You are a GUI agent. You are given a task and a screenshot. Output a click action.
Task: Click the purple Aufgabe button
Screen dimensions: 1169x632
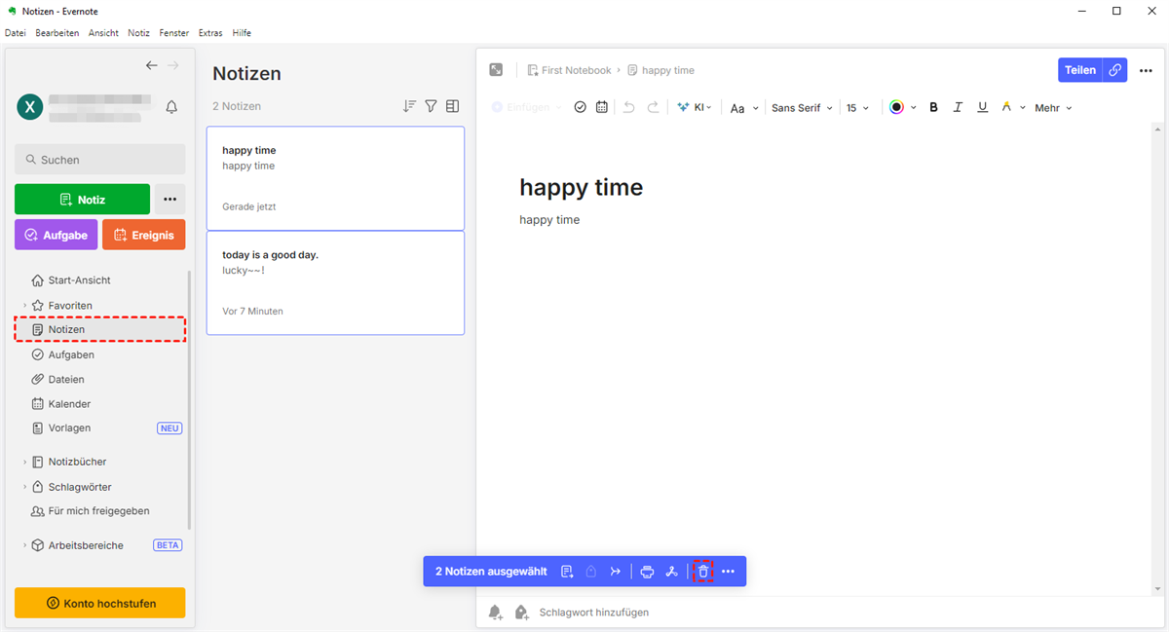click(x=56, y=235)
